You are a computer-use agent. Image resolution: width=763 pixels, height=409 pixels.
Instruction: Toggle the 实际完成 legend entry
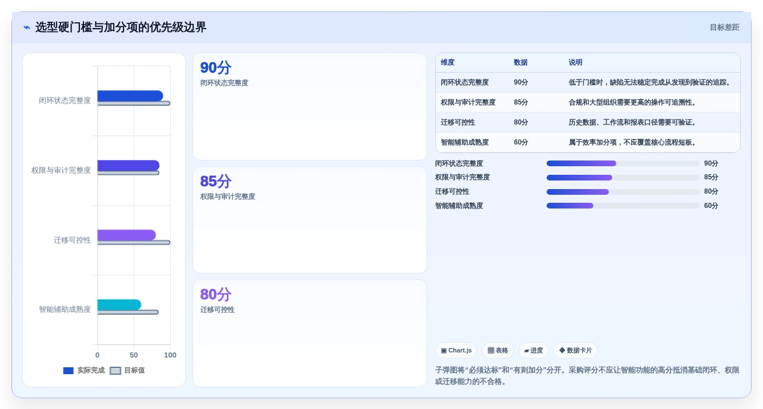(84, 370)
